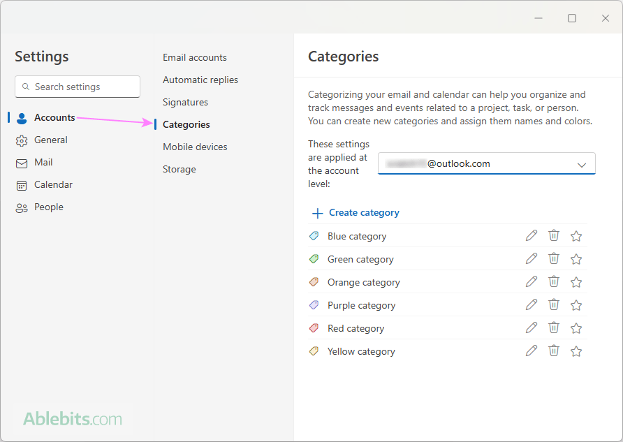Open Automatic replies submenu

pyautogui.click(x=200, y=80)
